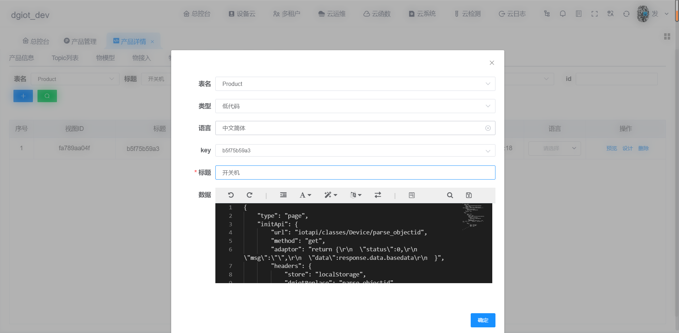Select the 物接入 sub-tab
679x333 pixels.
point(141,58)
